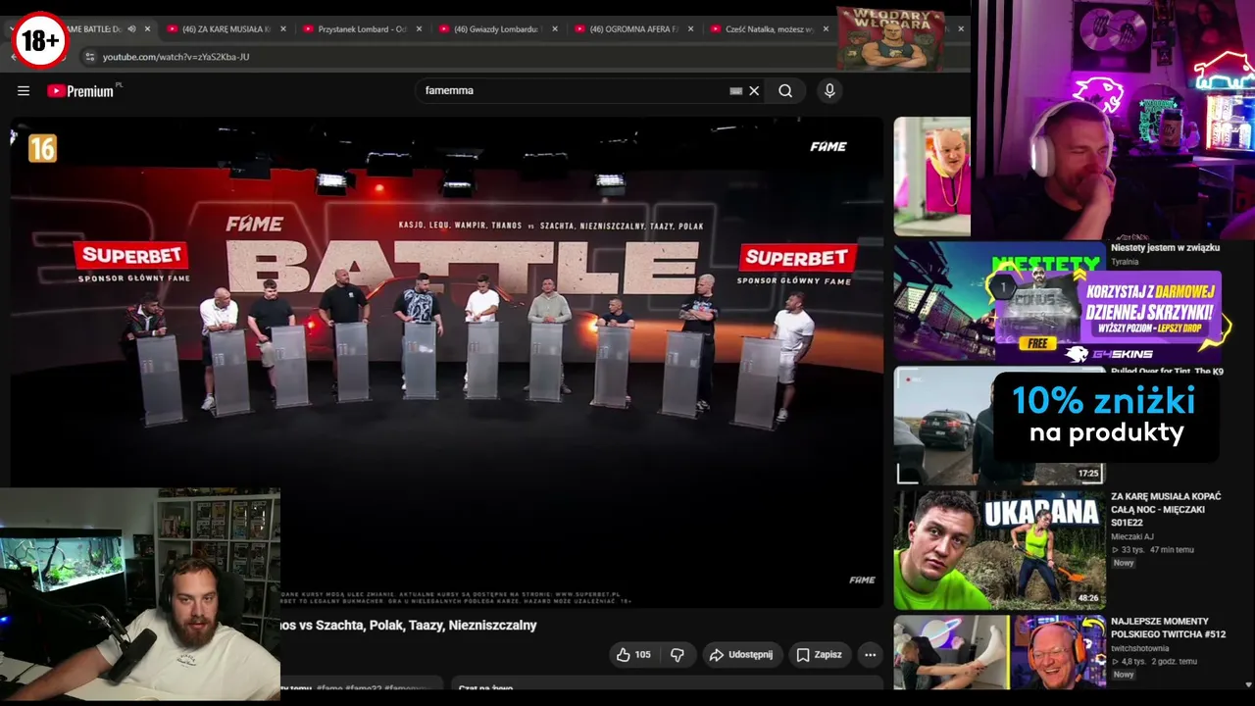The width and height of the screenshot is (1255, 706).
Task: Open NAJLEPSZE MOMENTY POLSKIEGO TWITCHA thumbnail
Action: (999, 652)
